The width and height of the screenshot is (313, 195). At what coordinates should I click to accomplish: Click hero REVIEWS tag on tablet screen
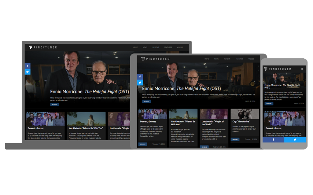coord(146,101)
